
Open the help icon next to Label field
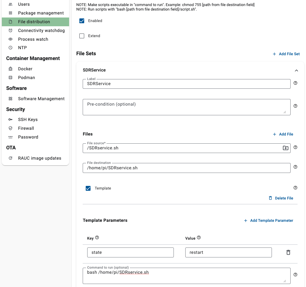point(295,83)
